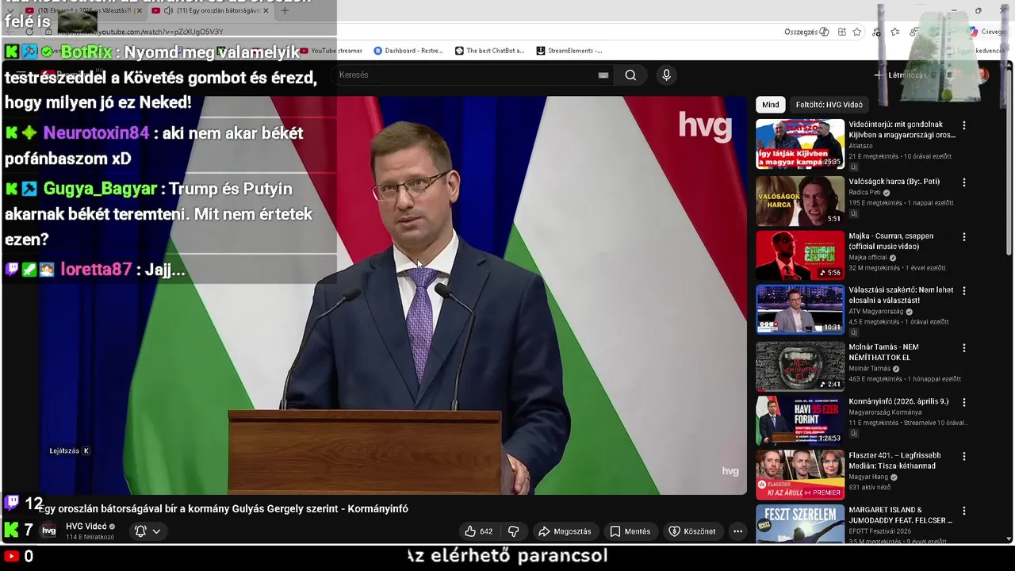Open options menu for Kormányinfó video
The height and width of the screenshot is (571, 1015).
[964, 403]
